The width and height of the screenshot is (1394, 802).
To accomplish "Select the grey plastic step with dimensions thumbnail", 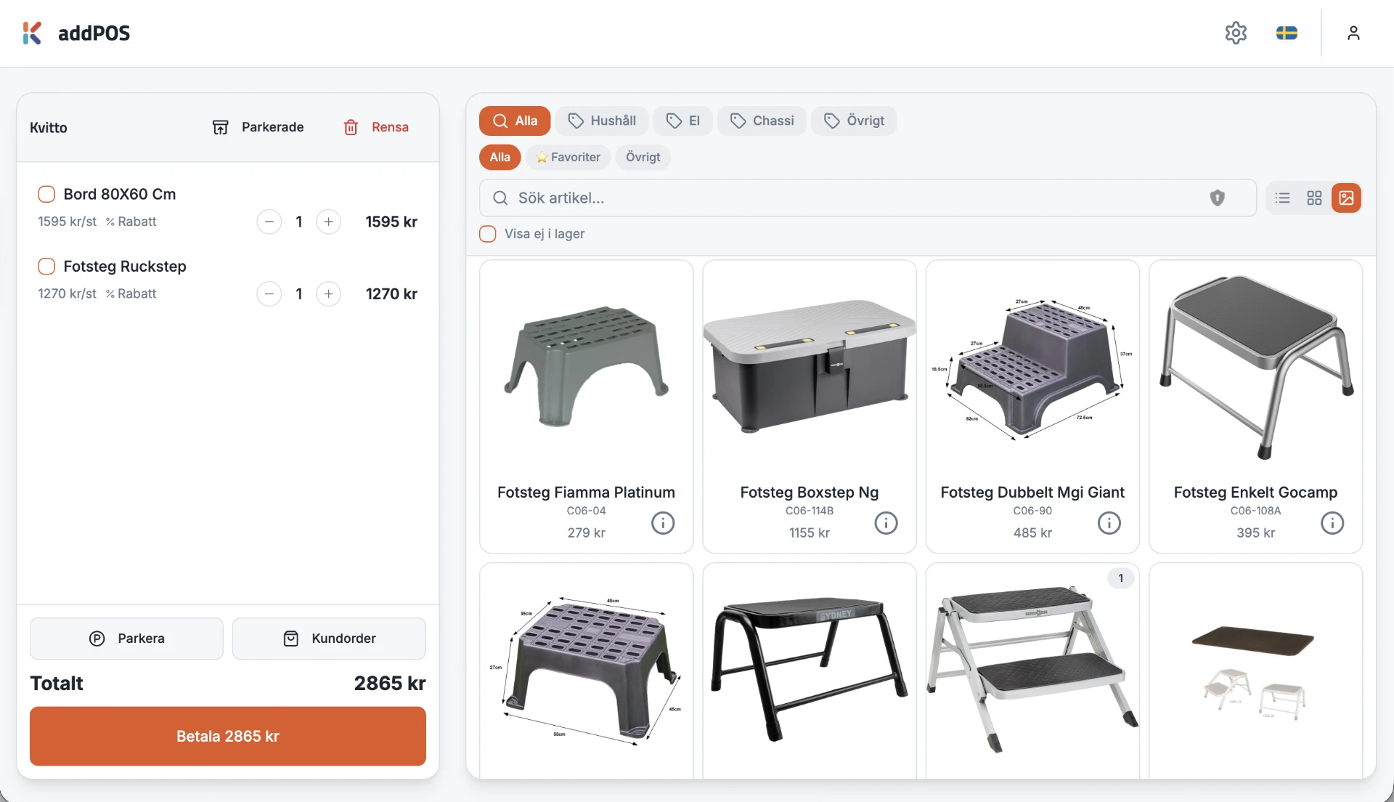I will 587,671.
